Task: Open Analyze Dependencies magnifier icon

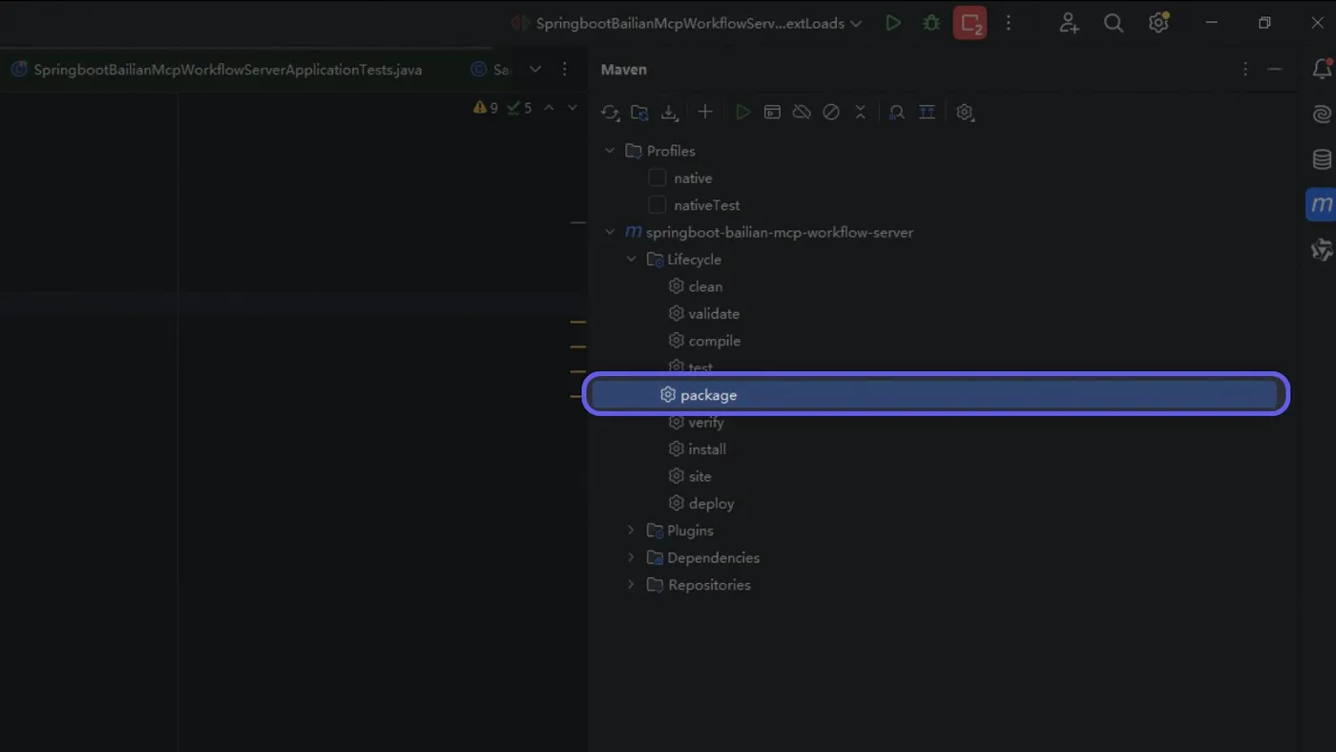Action: click(x=897, y=113)
